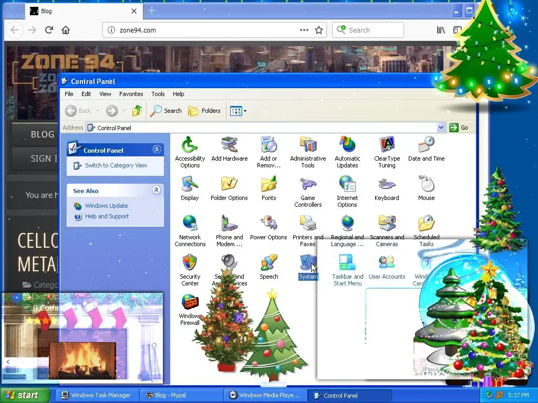Open Security Center icon
This screenshot has height=403, width=538.
190,270
